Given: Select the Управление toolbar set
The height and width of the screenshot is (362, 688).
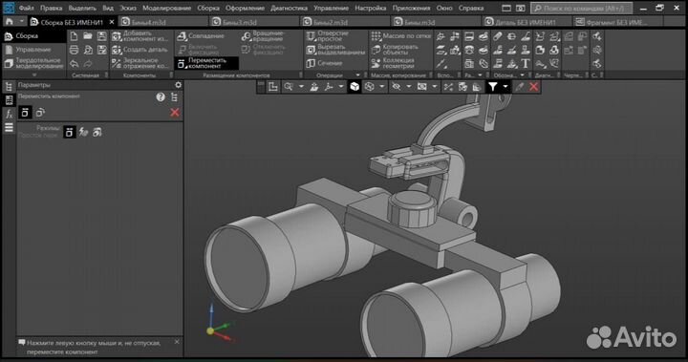Looking at the screenshot, I should coord(32,50).
